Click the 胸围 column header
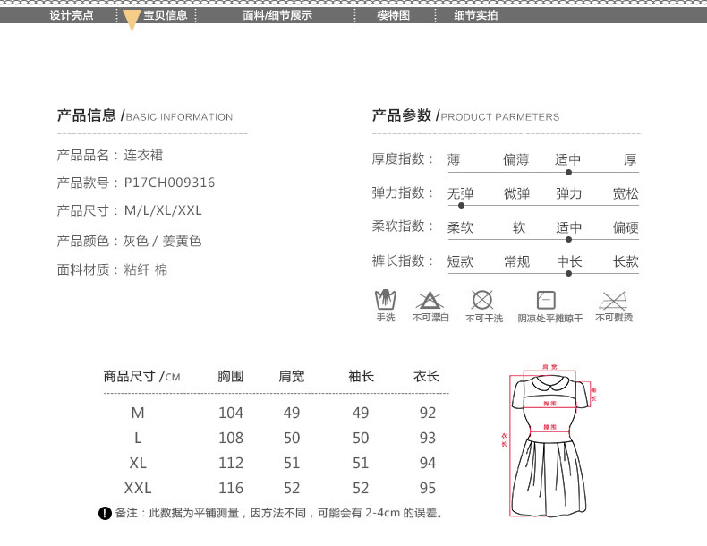The height and width of the screenshot is (546, 707). click(231, 377)
